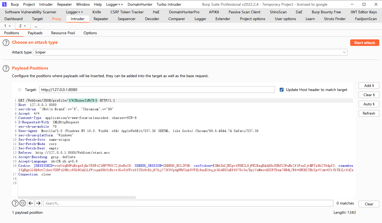
Task: Switch to Extender tab
Action: click(x=223, y=19)
